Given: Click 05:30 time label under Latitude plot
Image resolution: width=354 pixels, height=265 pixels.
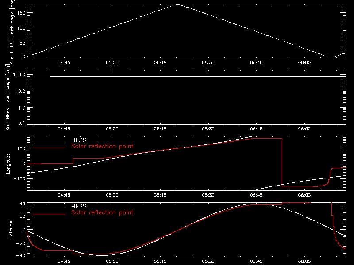Looking at the screenshot, I should pos(208,261).
